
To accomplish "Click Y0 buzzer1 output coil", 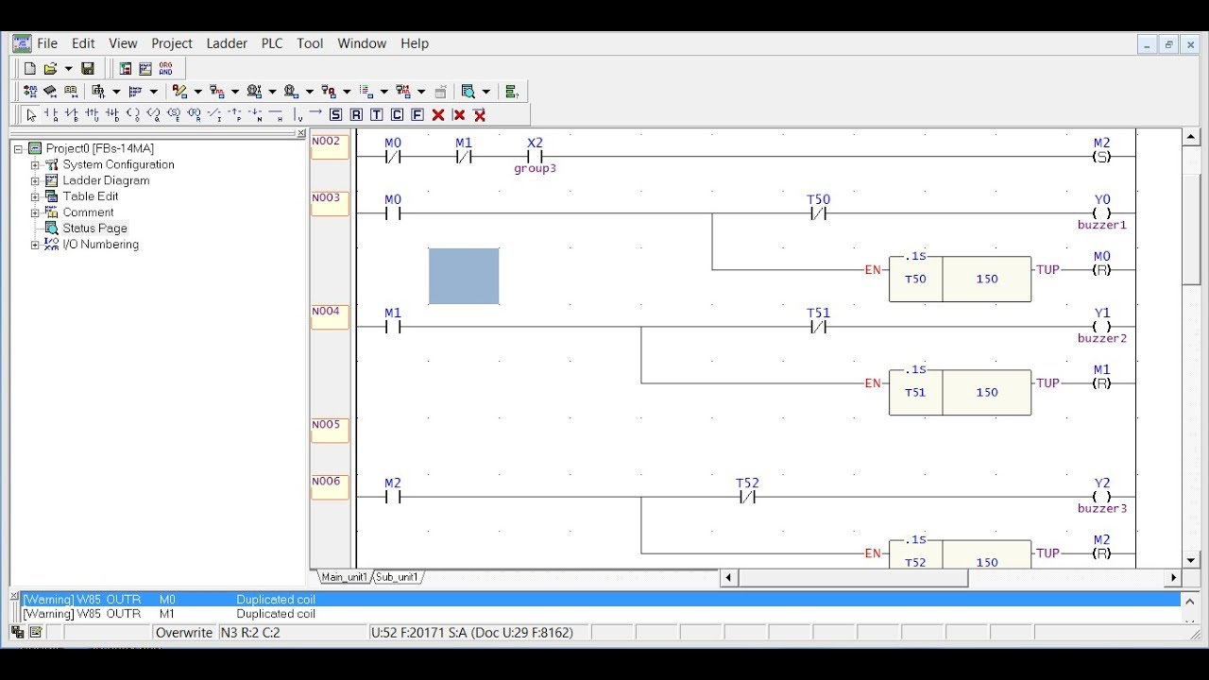I will pos(1101,212).
